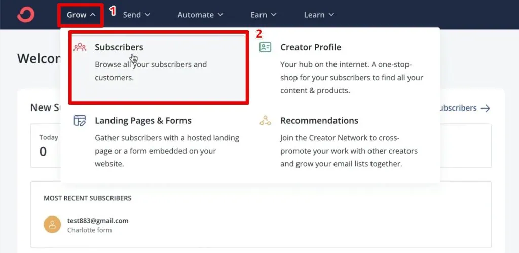This screenshot has width=519, height=253.
Task: Click 'Browse all your subscribers and customers' description
Action: (x=151, y=71)
